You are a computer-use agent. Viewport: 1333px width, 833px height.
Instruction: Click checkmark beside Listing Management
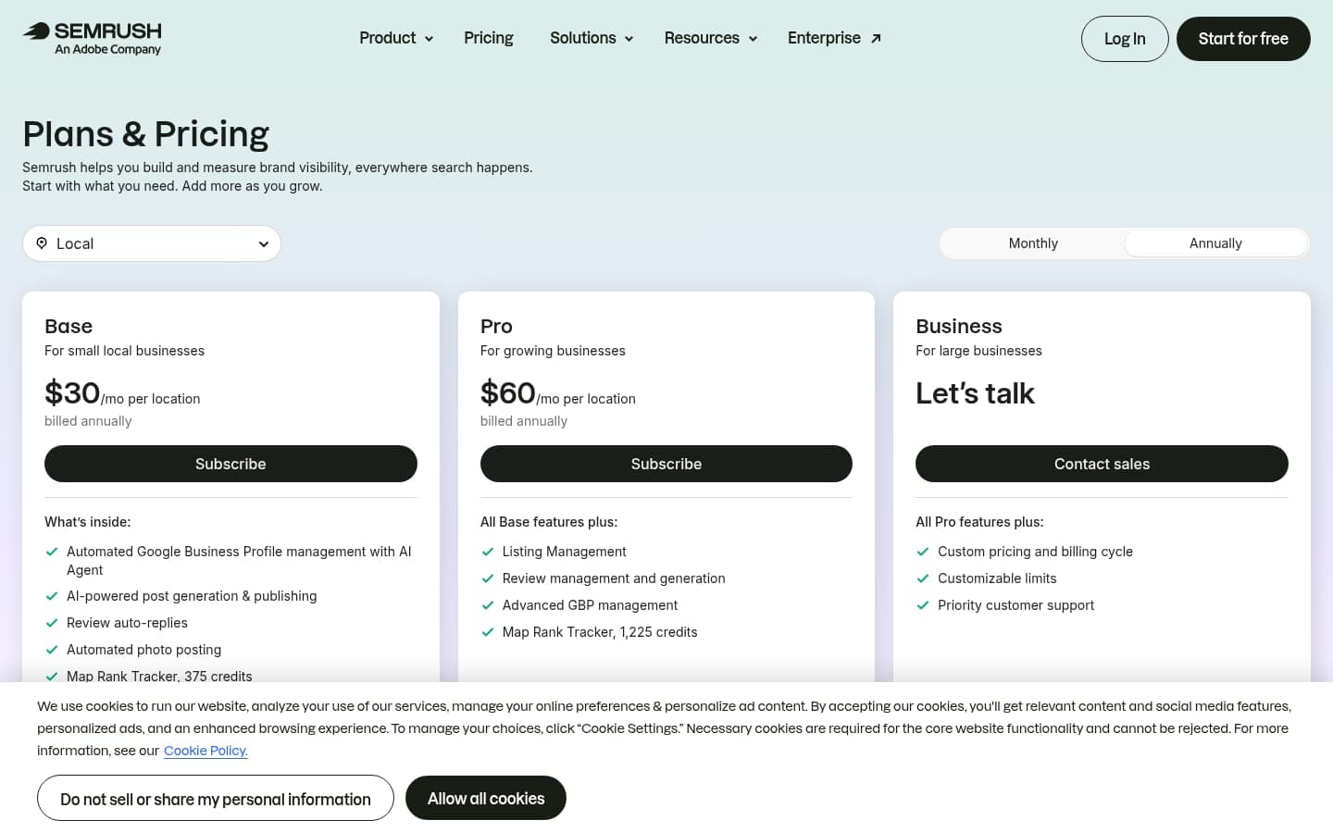point(488,552)
